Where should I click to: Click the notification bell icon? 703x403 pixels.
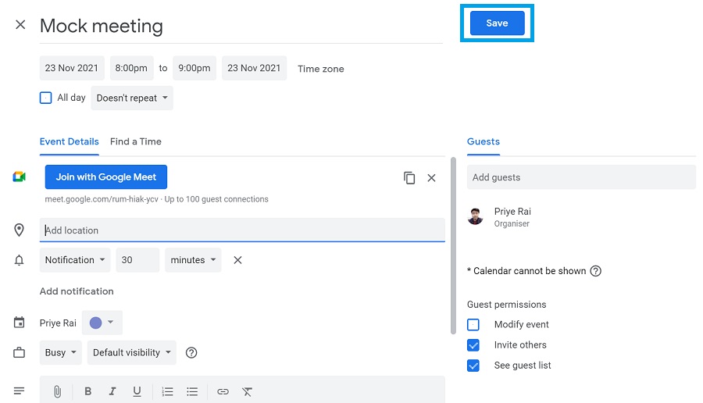point(19,260)
